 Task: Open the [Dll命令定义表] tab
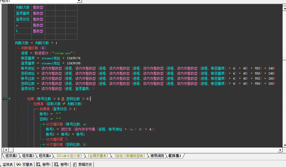(69, 156)
